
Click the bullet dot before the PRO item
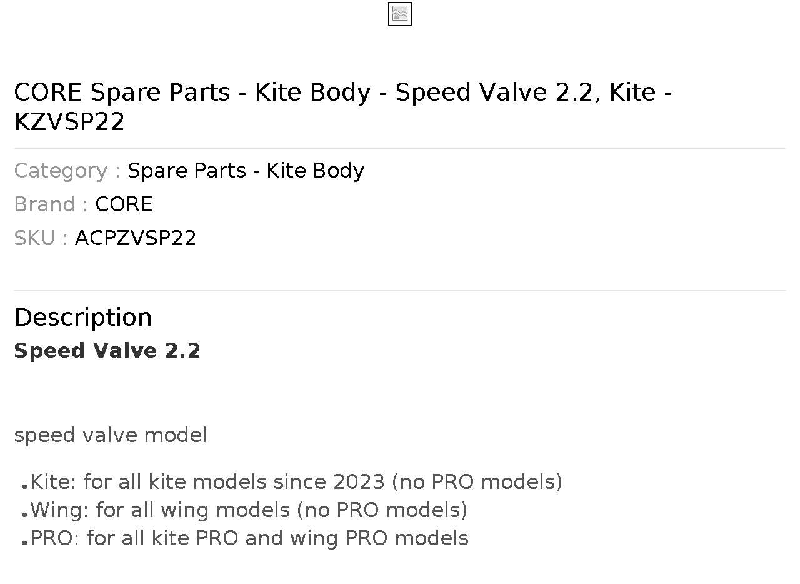(x=24, y=543)
